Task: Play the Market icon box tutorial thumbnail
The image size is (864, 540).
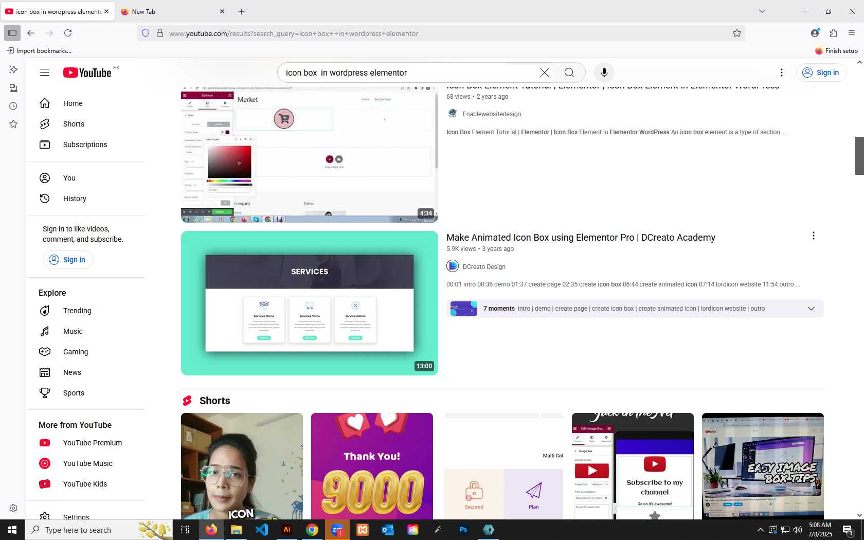Action: [x=310, y=154]
